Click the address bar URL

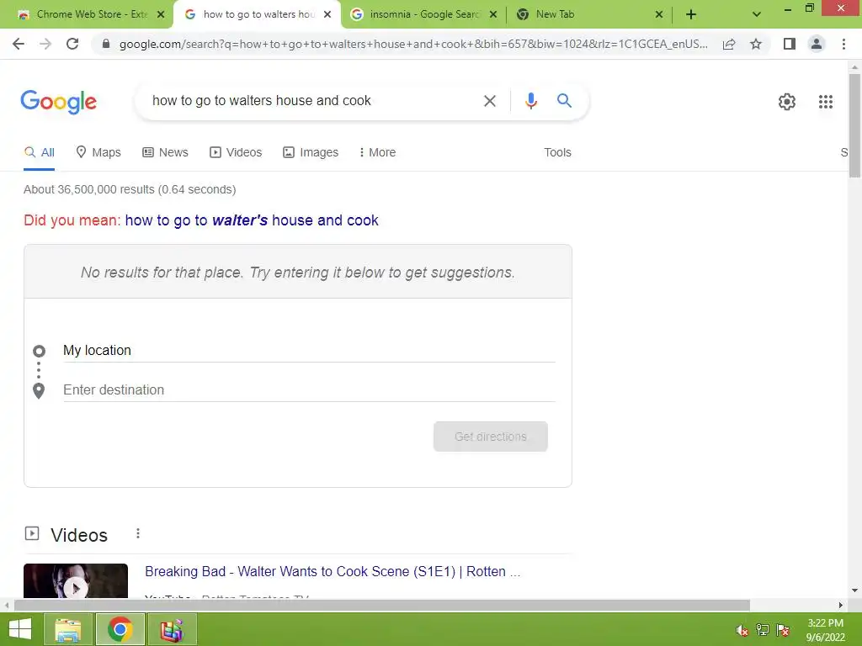413,44
